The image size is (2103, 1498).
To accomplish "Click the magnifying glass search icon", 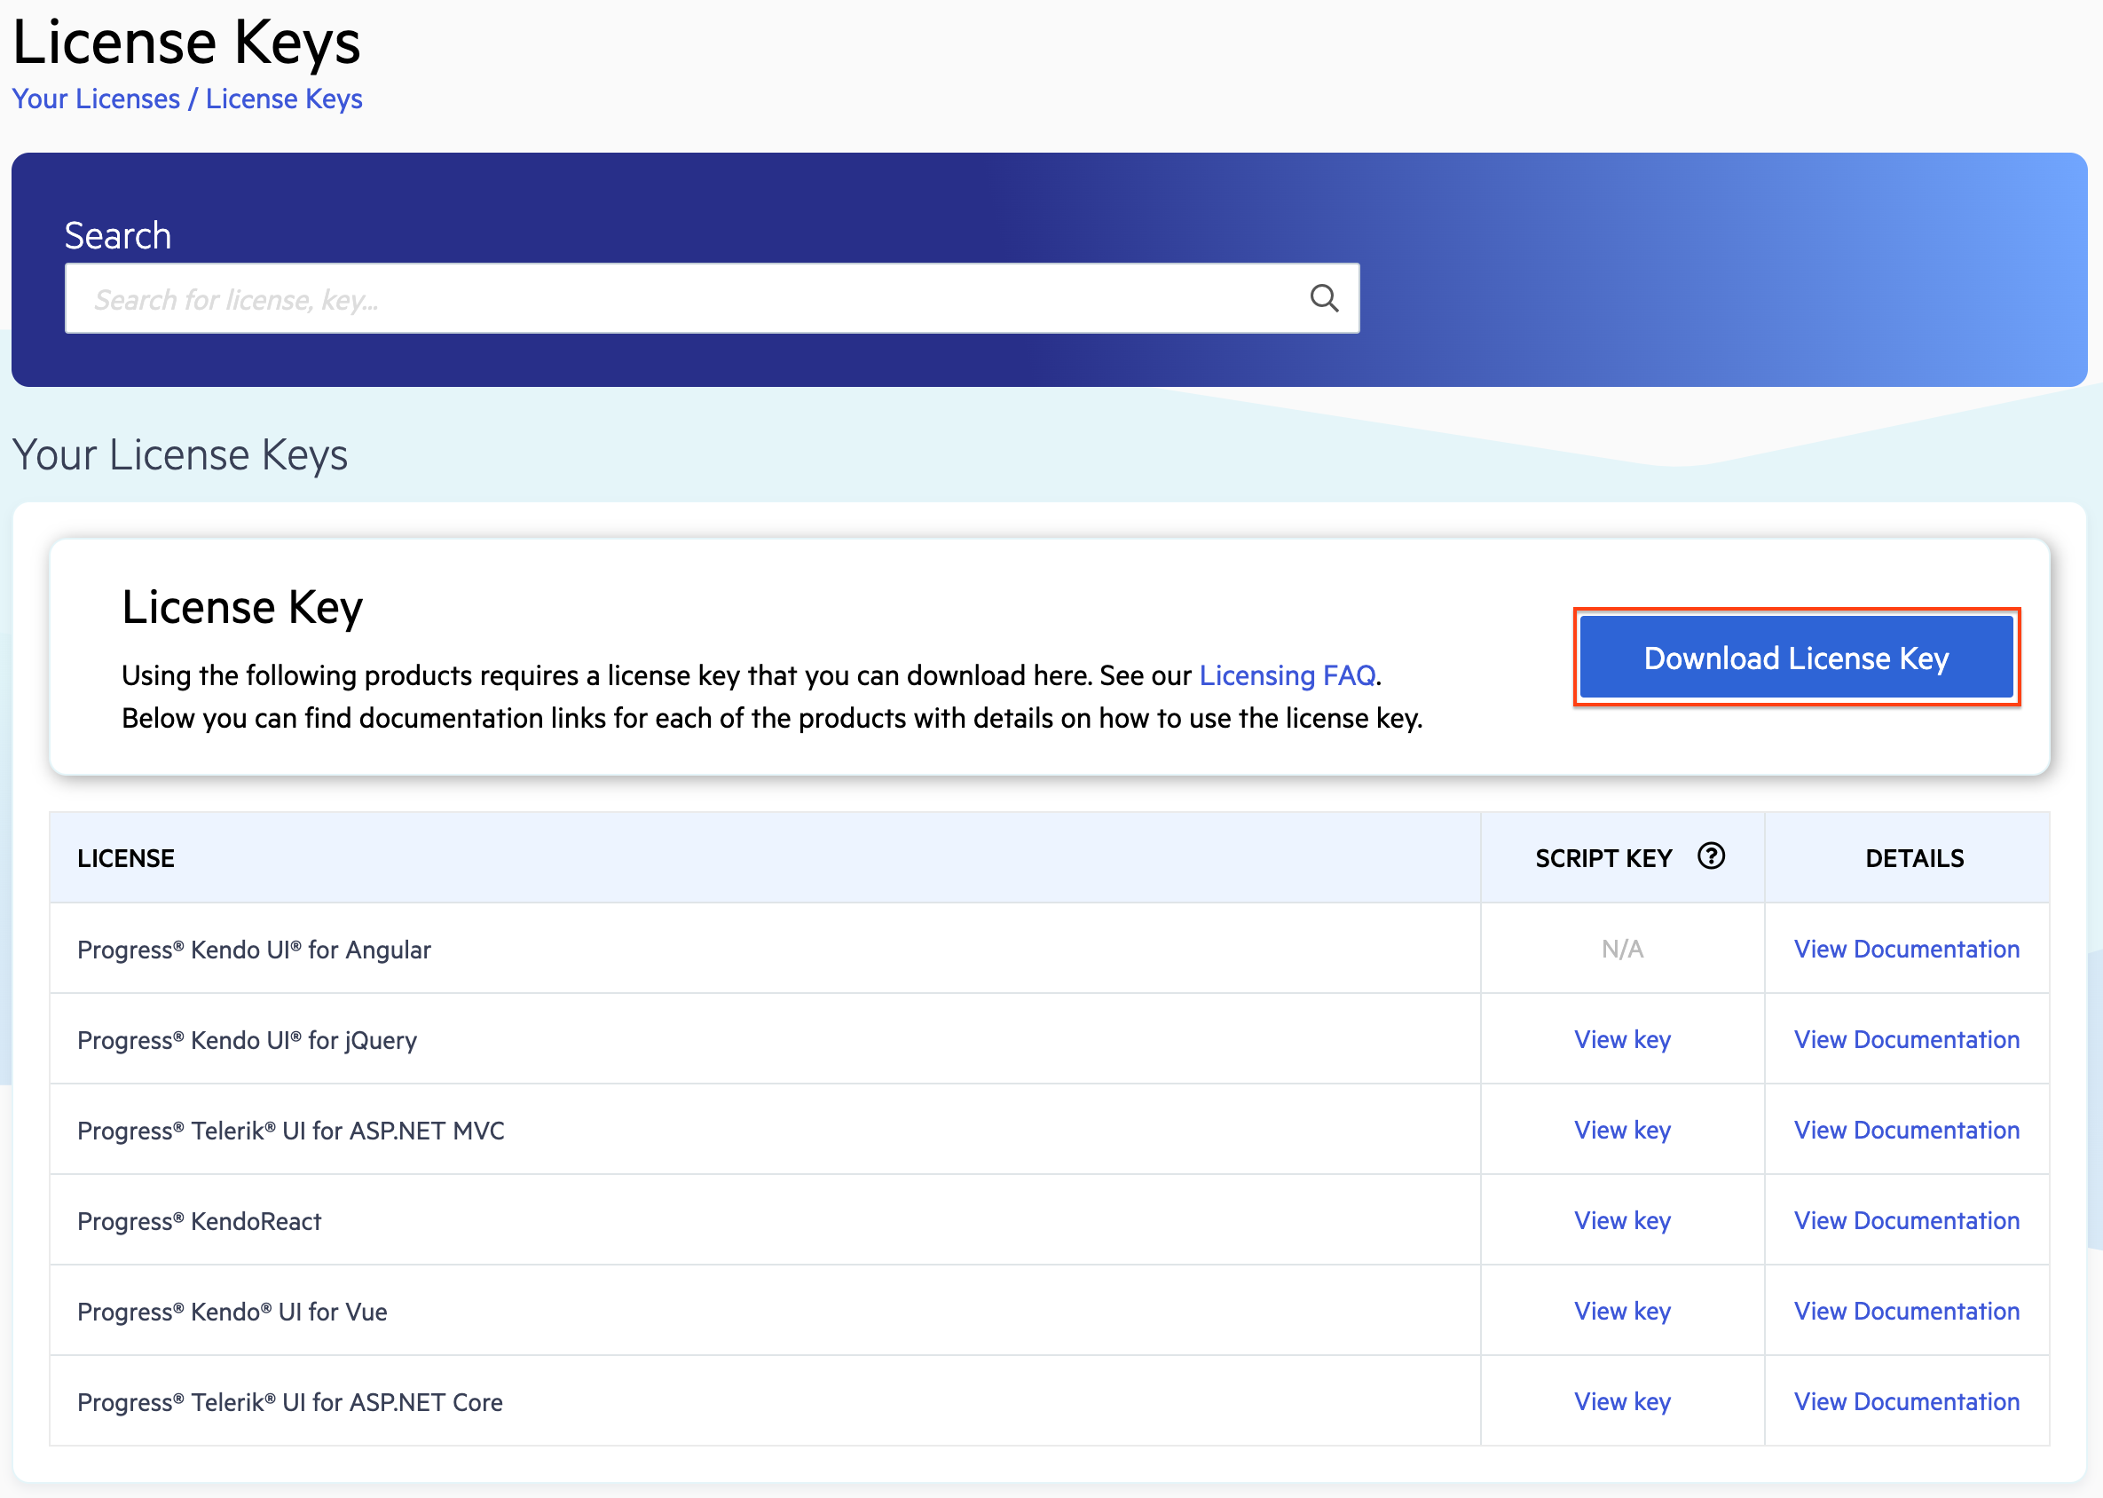I will [x=1324, y=298].
